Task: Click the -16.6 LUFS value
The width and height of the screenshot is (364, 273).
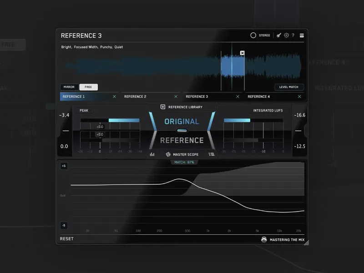Action: 300,115
